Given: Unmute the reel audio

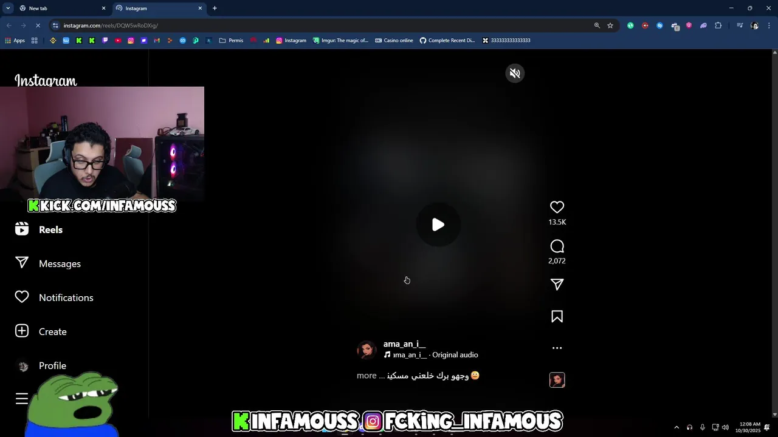Looking at the screenshot, I should point(515,73).
